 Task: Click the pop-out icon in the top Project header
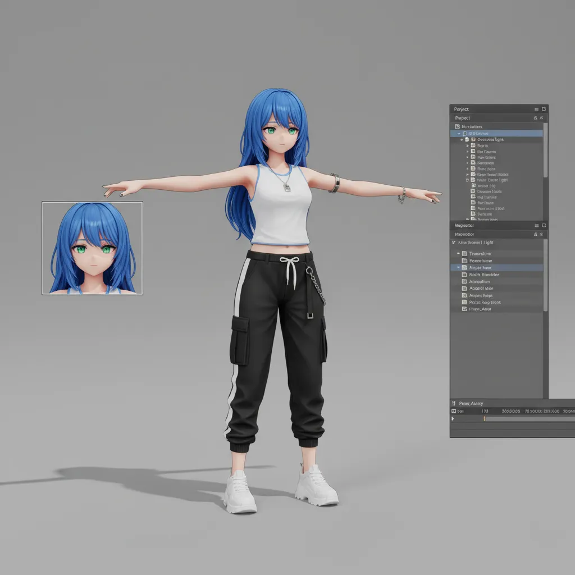click(544, 109)
